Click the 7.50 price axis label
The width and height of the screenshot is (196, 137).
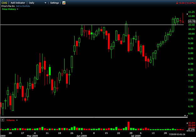(191, 87)
